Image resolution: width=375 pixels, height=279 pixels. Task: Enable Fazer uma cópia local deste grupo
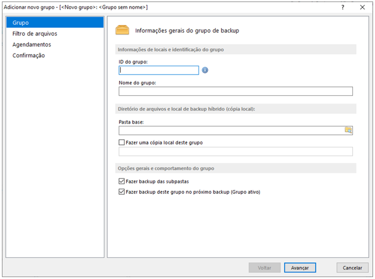click(122, 142)
